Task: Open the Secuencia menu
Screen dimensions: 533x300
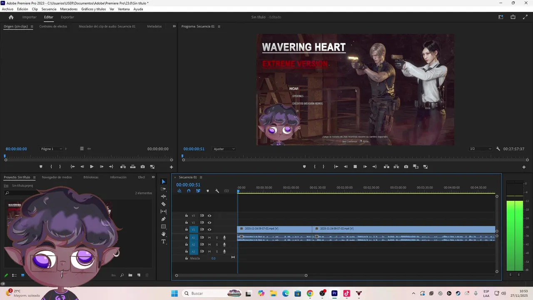Action: tap(49, 9)
